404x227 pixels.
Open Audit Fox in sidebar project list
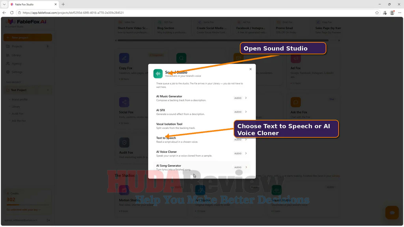point(17,113)
